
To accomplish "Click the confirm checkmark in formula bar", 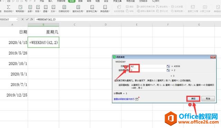I will [27, 19].
